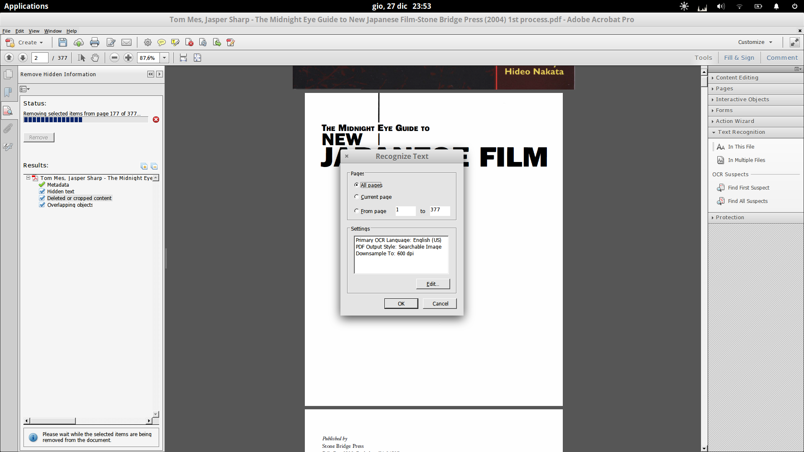Screen dimensions: 804x452
Task: Click the In Multiple Files OCR icon
Action: tap(721, 160)
